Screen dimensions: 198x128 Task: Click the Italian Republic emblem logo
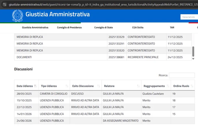click(17, 16)
